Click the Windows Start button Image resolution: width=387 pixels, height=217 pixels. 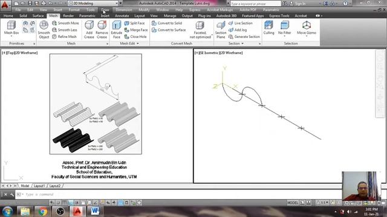7,212
